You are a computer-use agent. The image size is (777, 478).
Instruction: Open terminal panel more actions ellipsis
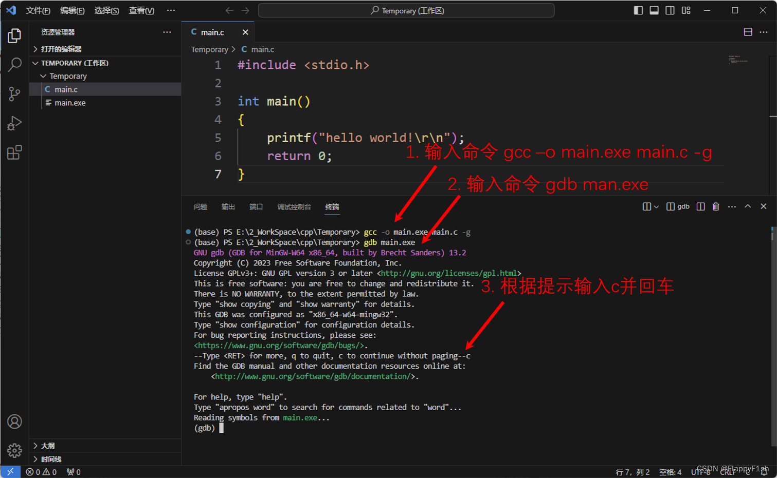pos(732,206)
